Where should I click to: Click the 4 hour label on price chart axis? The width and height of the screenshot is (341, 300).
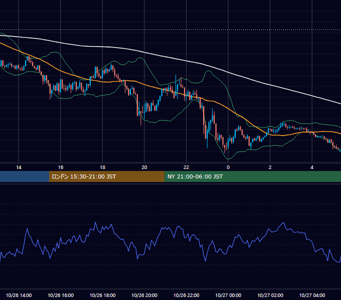(312, 167)
